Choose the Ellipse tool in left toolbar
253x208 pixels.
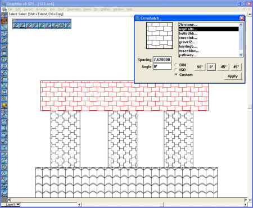tap(4, 47)
